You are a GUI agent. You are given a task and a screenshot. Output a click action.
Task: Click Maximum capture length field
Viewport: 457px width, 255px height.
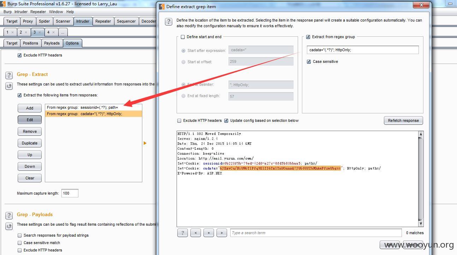click(70, 193)
